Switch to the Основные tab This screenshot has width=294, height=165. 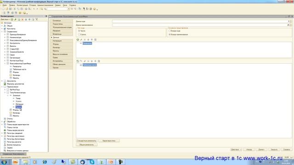pyautogui.click(x=61, y=21)
